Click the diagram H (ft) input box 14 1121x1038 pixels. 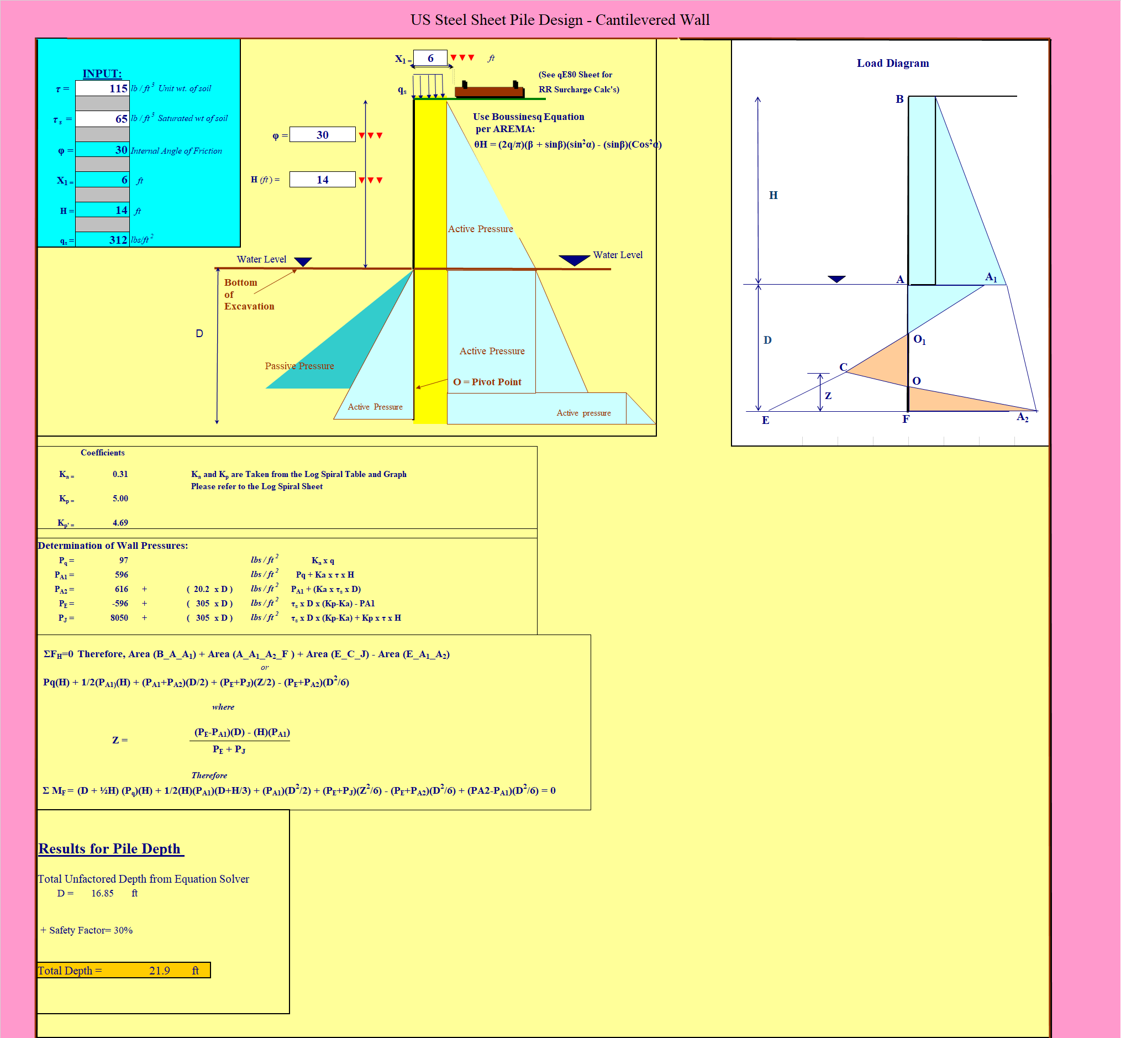click(x=322, y=180)
